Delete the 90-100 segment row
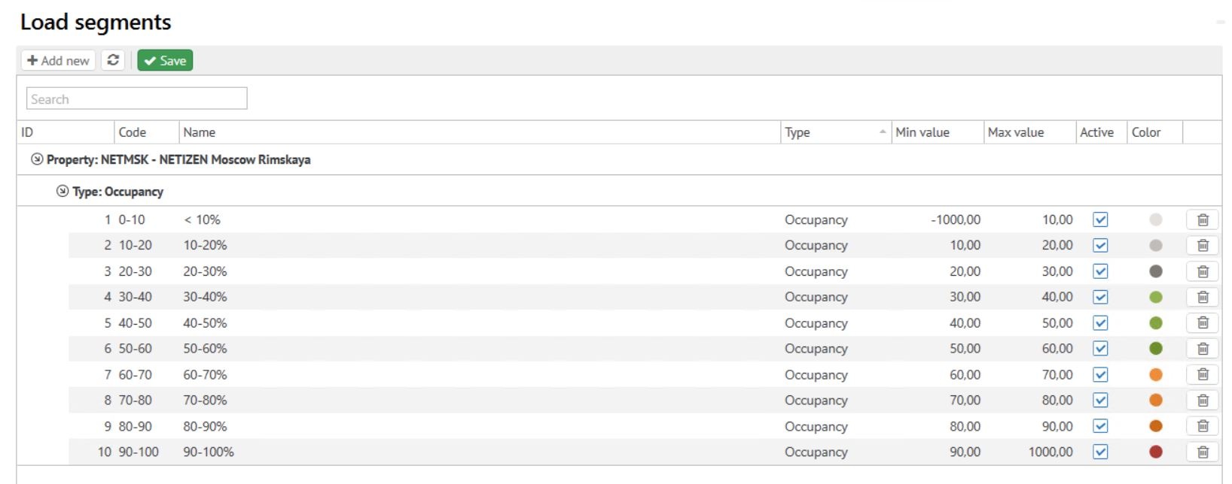Screen dimensions: 1232x484 point(1203,452)
